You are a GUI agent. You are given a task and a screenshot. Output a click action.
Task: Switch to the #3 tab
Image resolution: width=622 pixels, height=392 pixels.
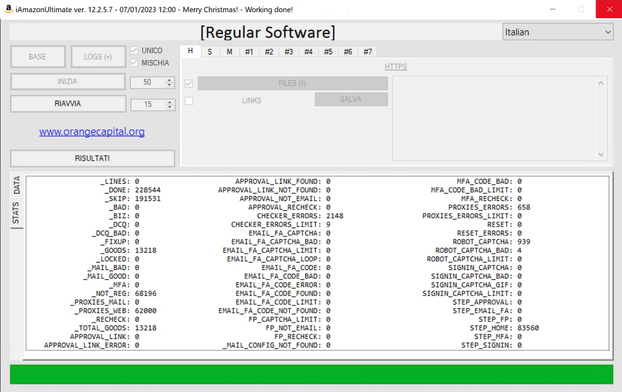tap(289, 52)
